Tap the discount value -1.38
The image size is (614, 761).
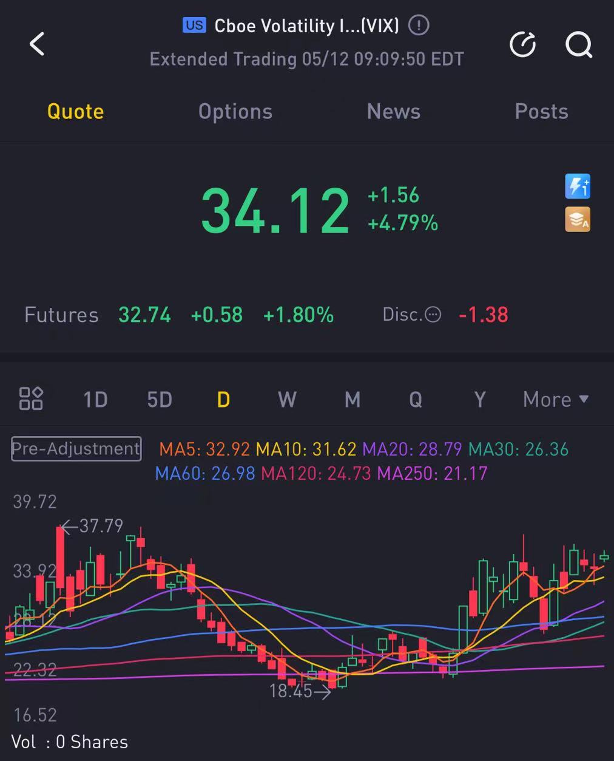click(484, 315)
